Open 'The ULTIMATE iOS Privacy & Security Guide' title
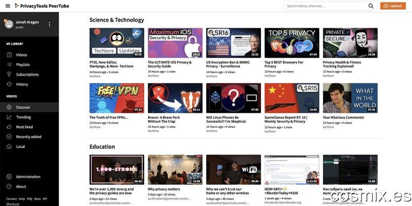The image size is (412, 206). pos(170,64)
